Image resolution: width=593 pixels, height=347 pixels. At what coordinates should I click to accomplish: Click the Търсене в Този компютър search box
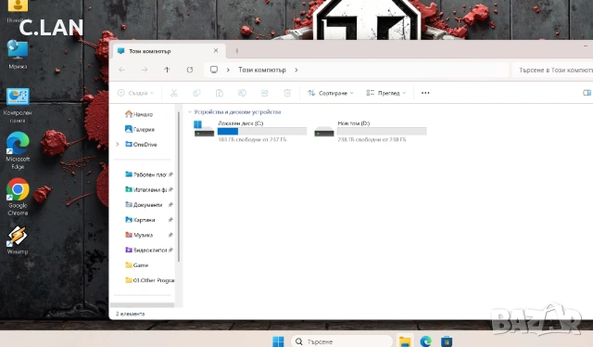pos(553,71)
